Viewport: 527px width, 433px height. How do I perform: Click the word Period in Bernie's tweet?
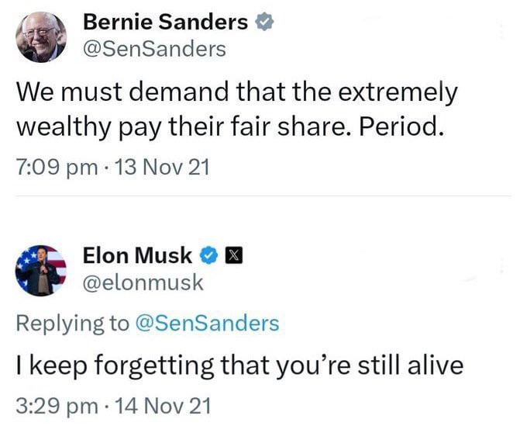coord(399,127)
